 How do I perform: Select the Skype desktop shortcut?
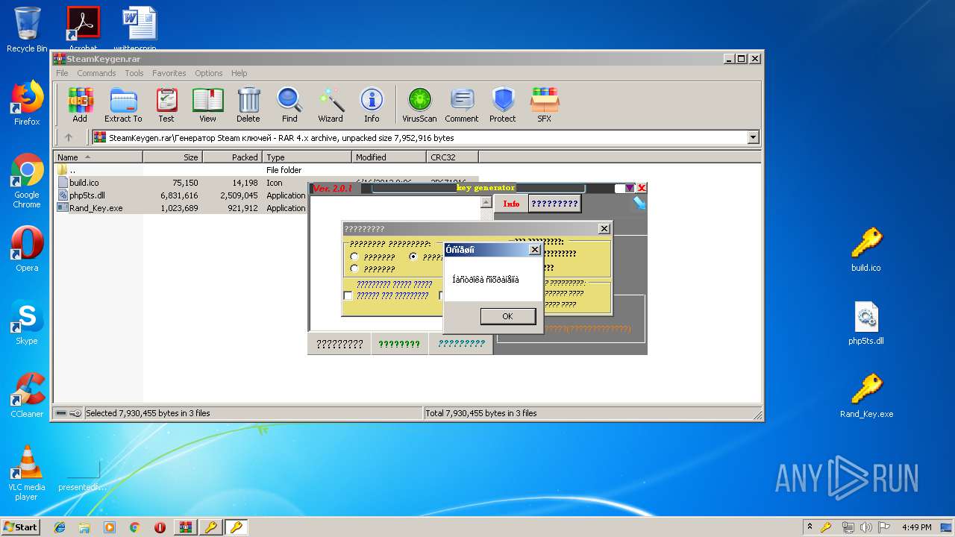[27, 322]
